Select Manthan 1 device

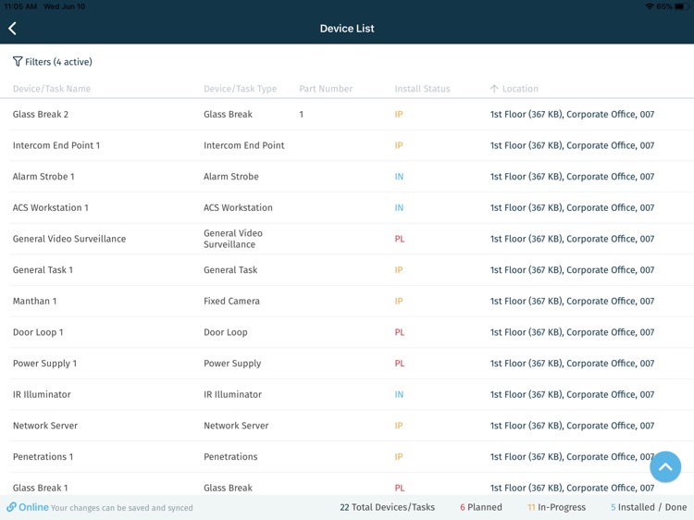pyautogui.click(x=34, y=301)
